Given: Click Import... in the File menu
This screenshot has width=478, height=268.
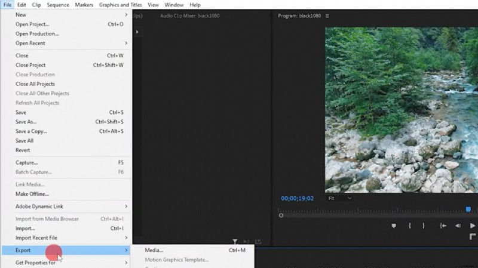Looking at the screenshot, I should (x=25, y=228).
